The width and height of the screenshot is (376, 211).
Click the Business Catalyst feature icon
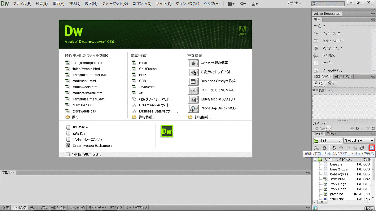click(193, 81)
